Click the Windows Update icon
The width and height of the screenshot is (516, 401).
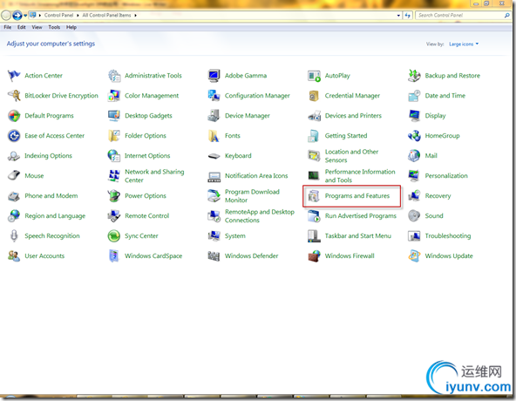point(414,256)
